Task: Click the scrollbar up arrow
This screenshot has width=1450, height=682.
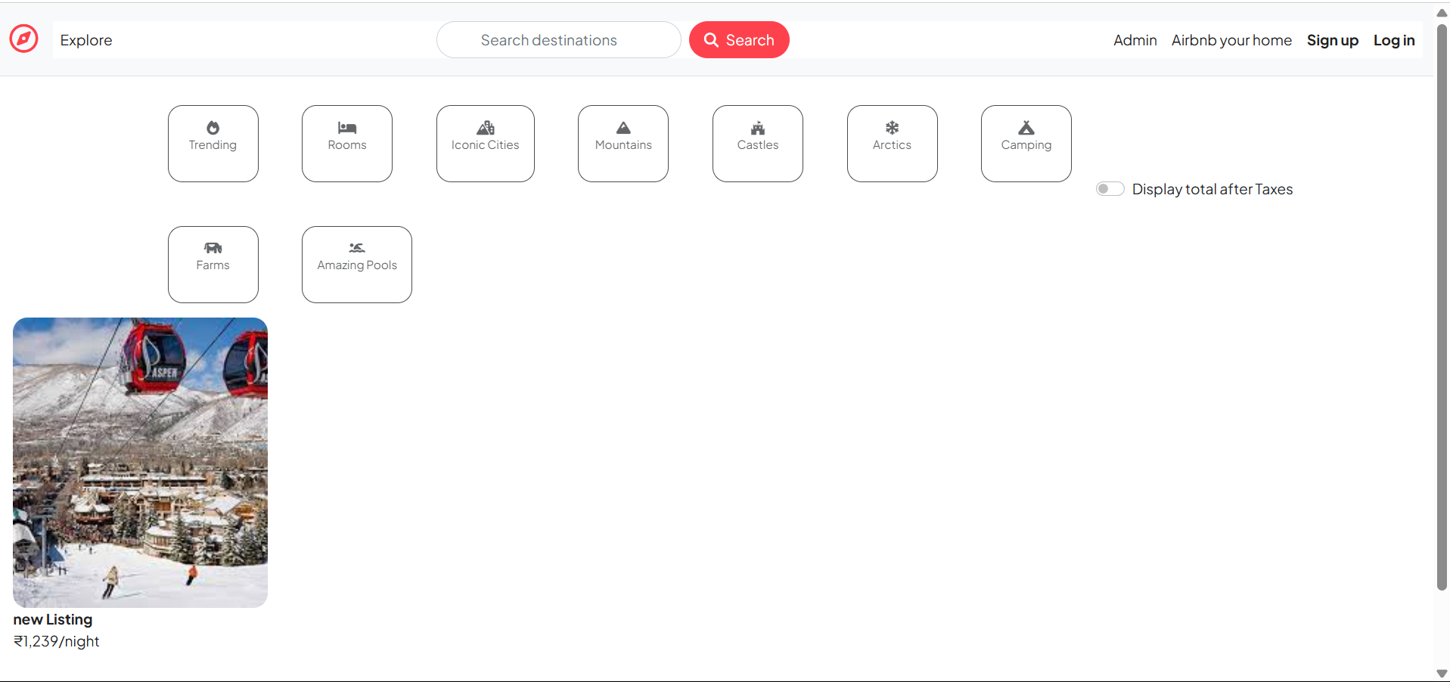Action: [1442, 13]
